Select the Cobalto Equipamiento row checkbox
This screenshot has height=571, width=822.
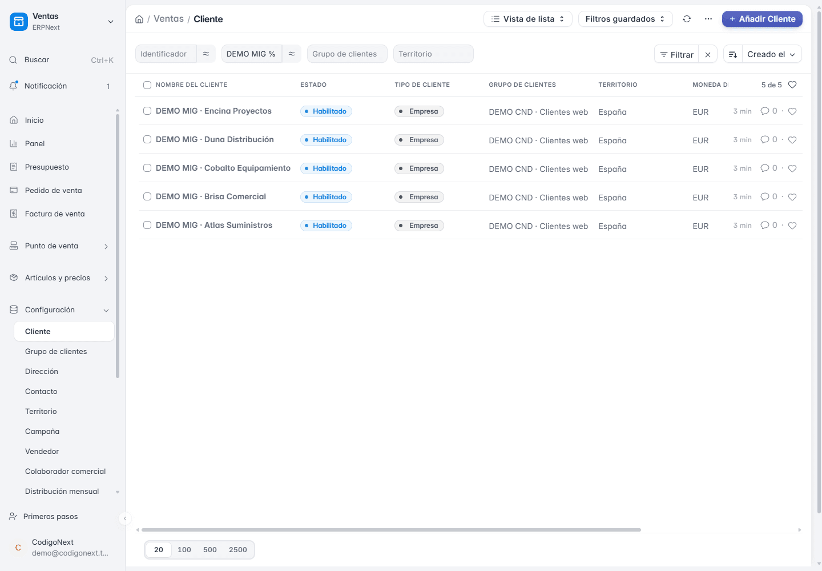coord(147,168)
